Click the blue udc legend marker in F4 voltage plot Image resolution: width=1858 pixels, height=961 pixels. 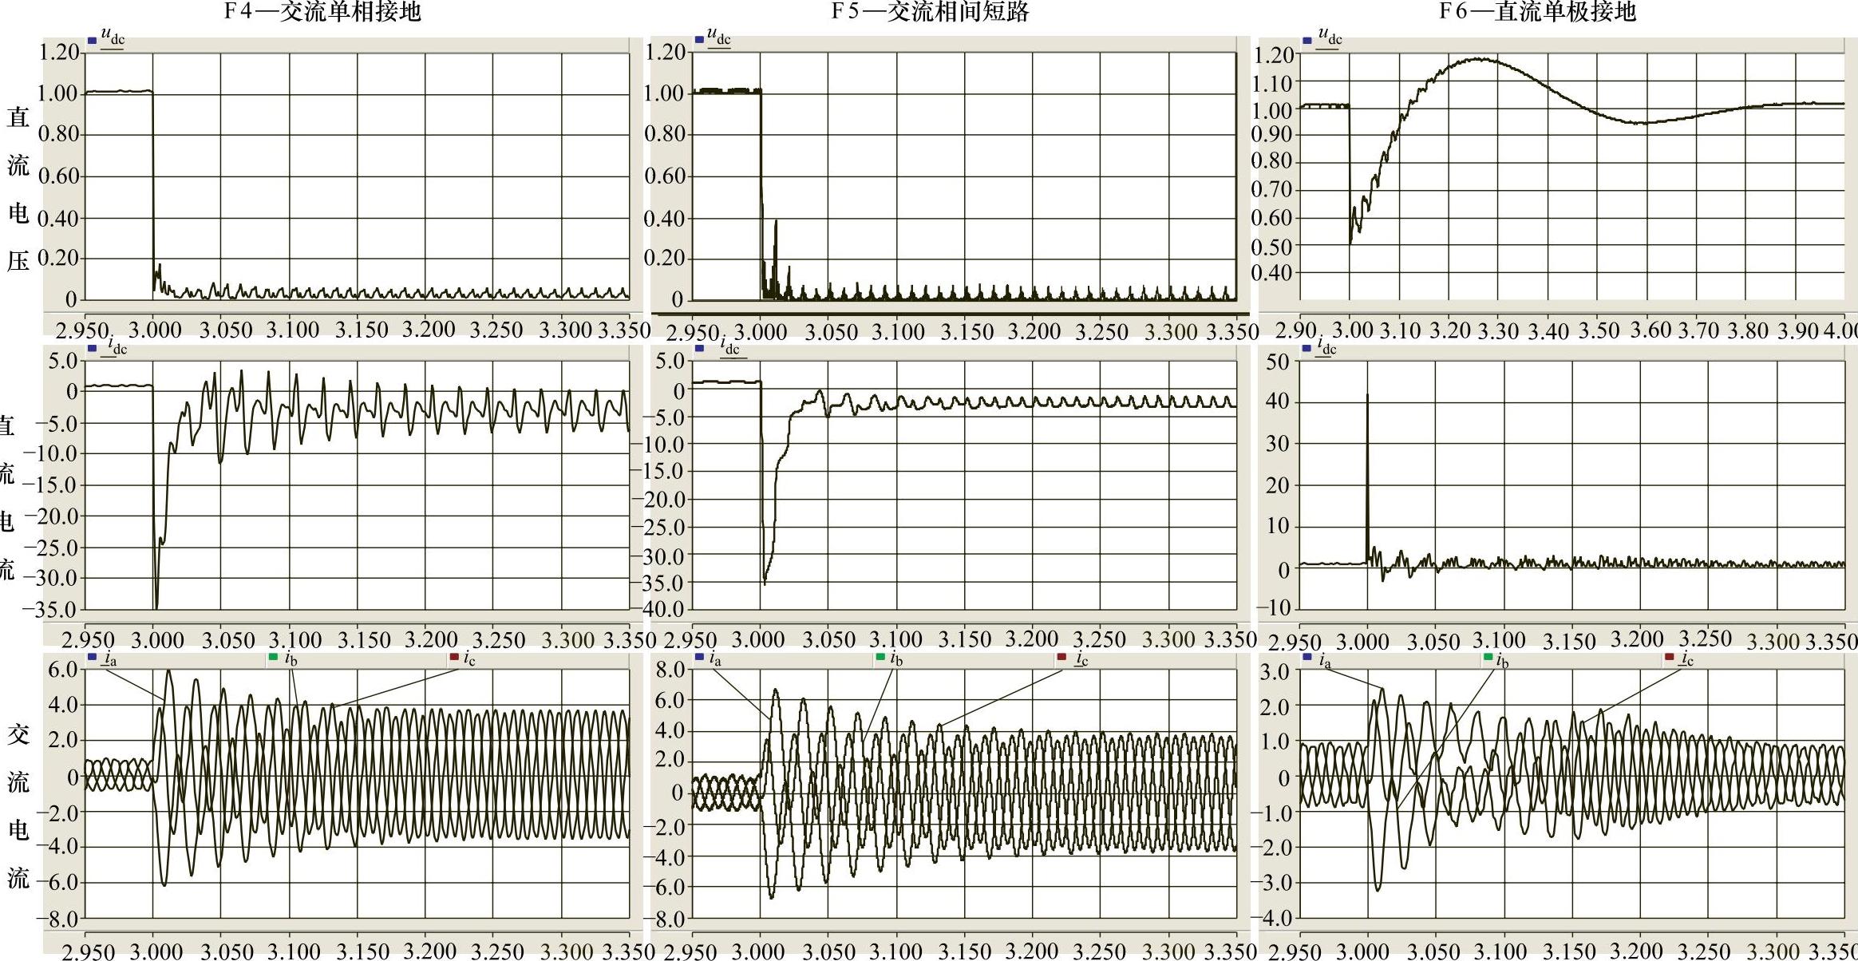point(93,39)
